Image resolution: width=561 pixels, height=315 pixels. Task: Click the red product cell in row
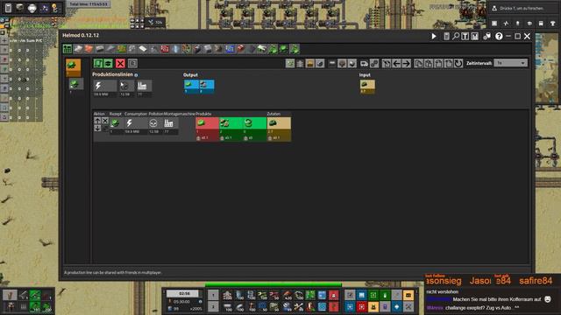coord(207,129)
